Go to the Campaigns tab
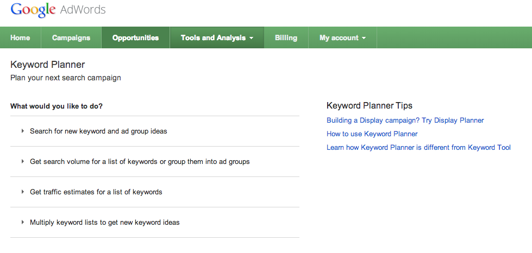This screenshot has width=532, height=253. tap(71, 38)
